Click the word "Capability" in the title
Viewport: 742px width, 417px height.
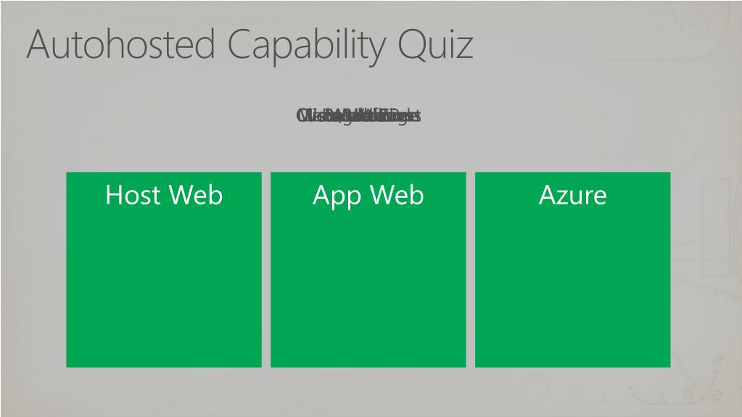click(x=307, y=46)
